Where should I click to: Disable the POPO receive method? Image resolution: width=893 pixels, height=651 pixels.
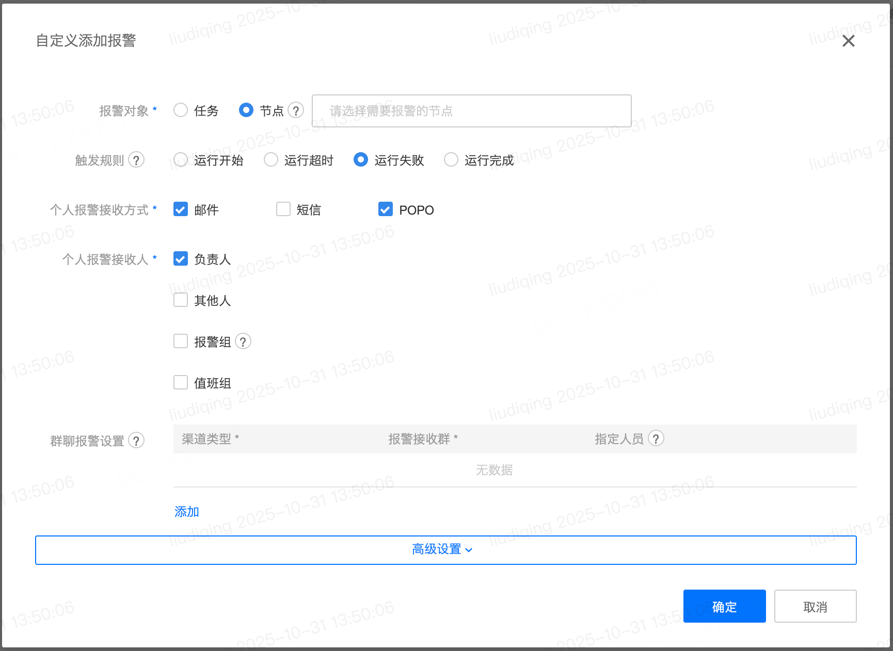(x=386, y=209)
